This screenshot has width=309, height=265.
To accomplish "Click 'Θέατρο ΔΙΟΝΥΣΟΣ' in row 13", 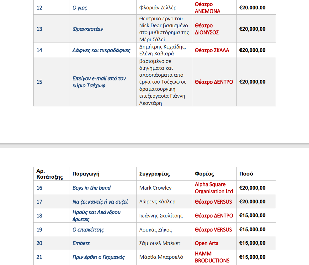I will click(207, 29).
